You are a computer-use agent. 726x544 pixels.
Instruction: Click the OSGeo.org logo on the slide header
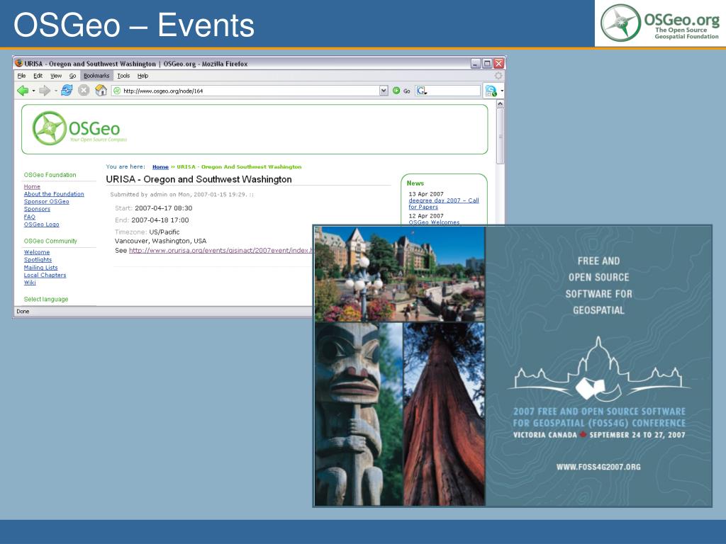point(660,23)
